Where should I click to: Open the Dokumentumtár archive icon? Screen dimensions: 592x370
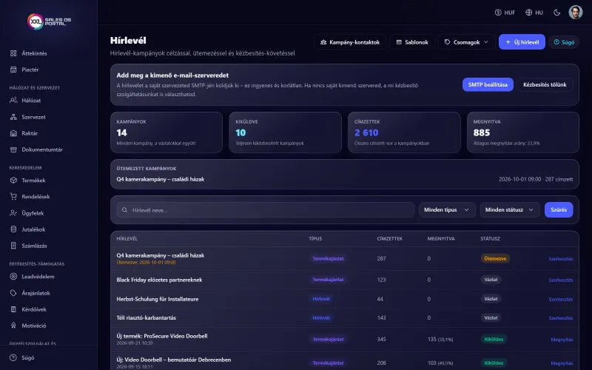pos(13,149)
